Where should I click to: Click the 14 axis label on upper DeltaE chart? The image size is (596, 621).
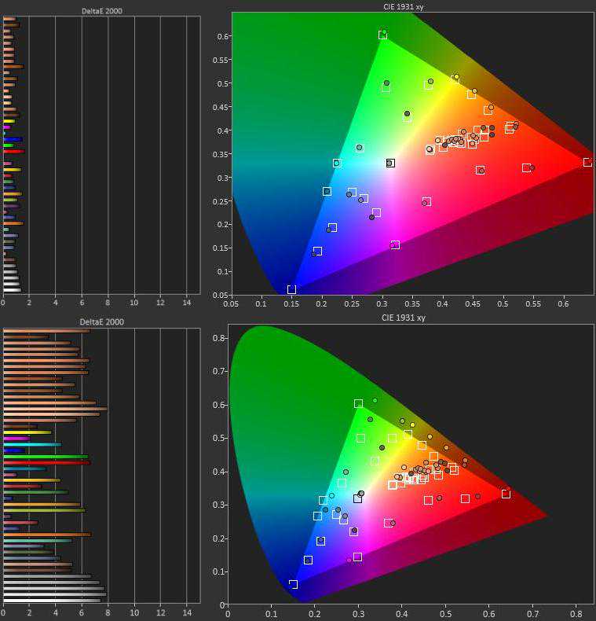click(186, 302)
